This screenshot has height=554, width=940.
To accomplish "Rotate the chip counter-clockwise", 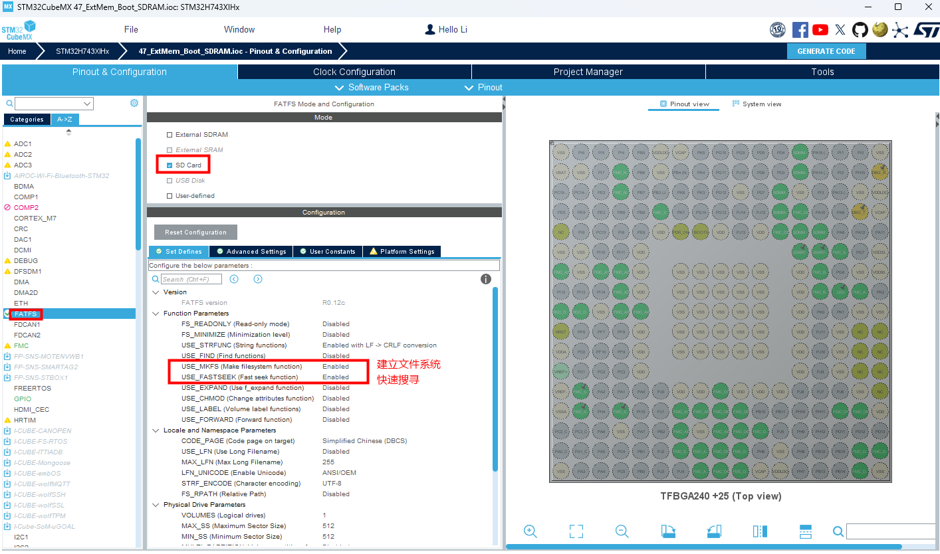I will 713,531.
